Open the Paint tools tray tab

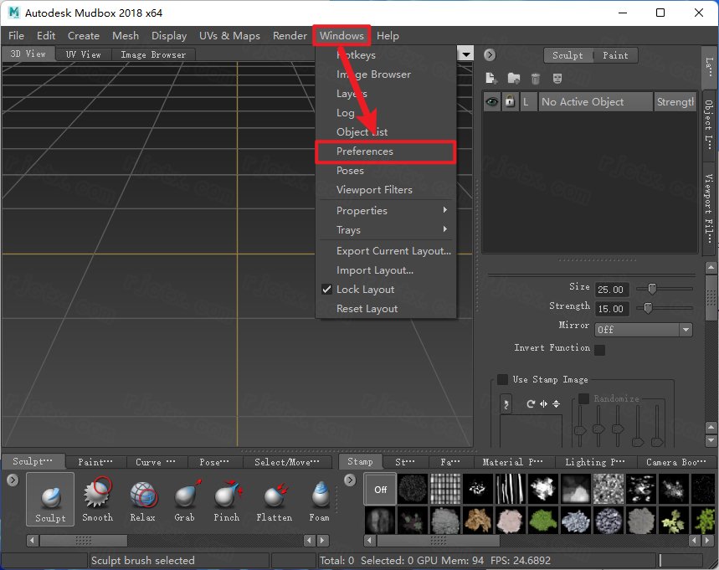pyautogui.click(x=95, y=462)
